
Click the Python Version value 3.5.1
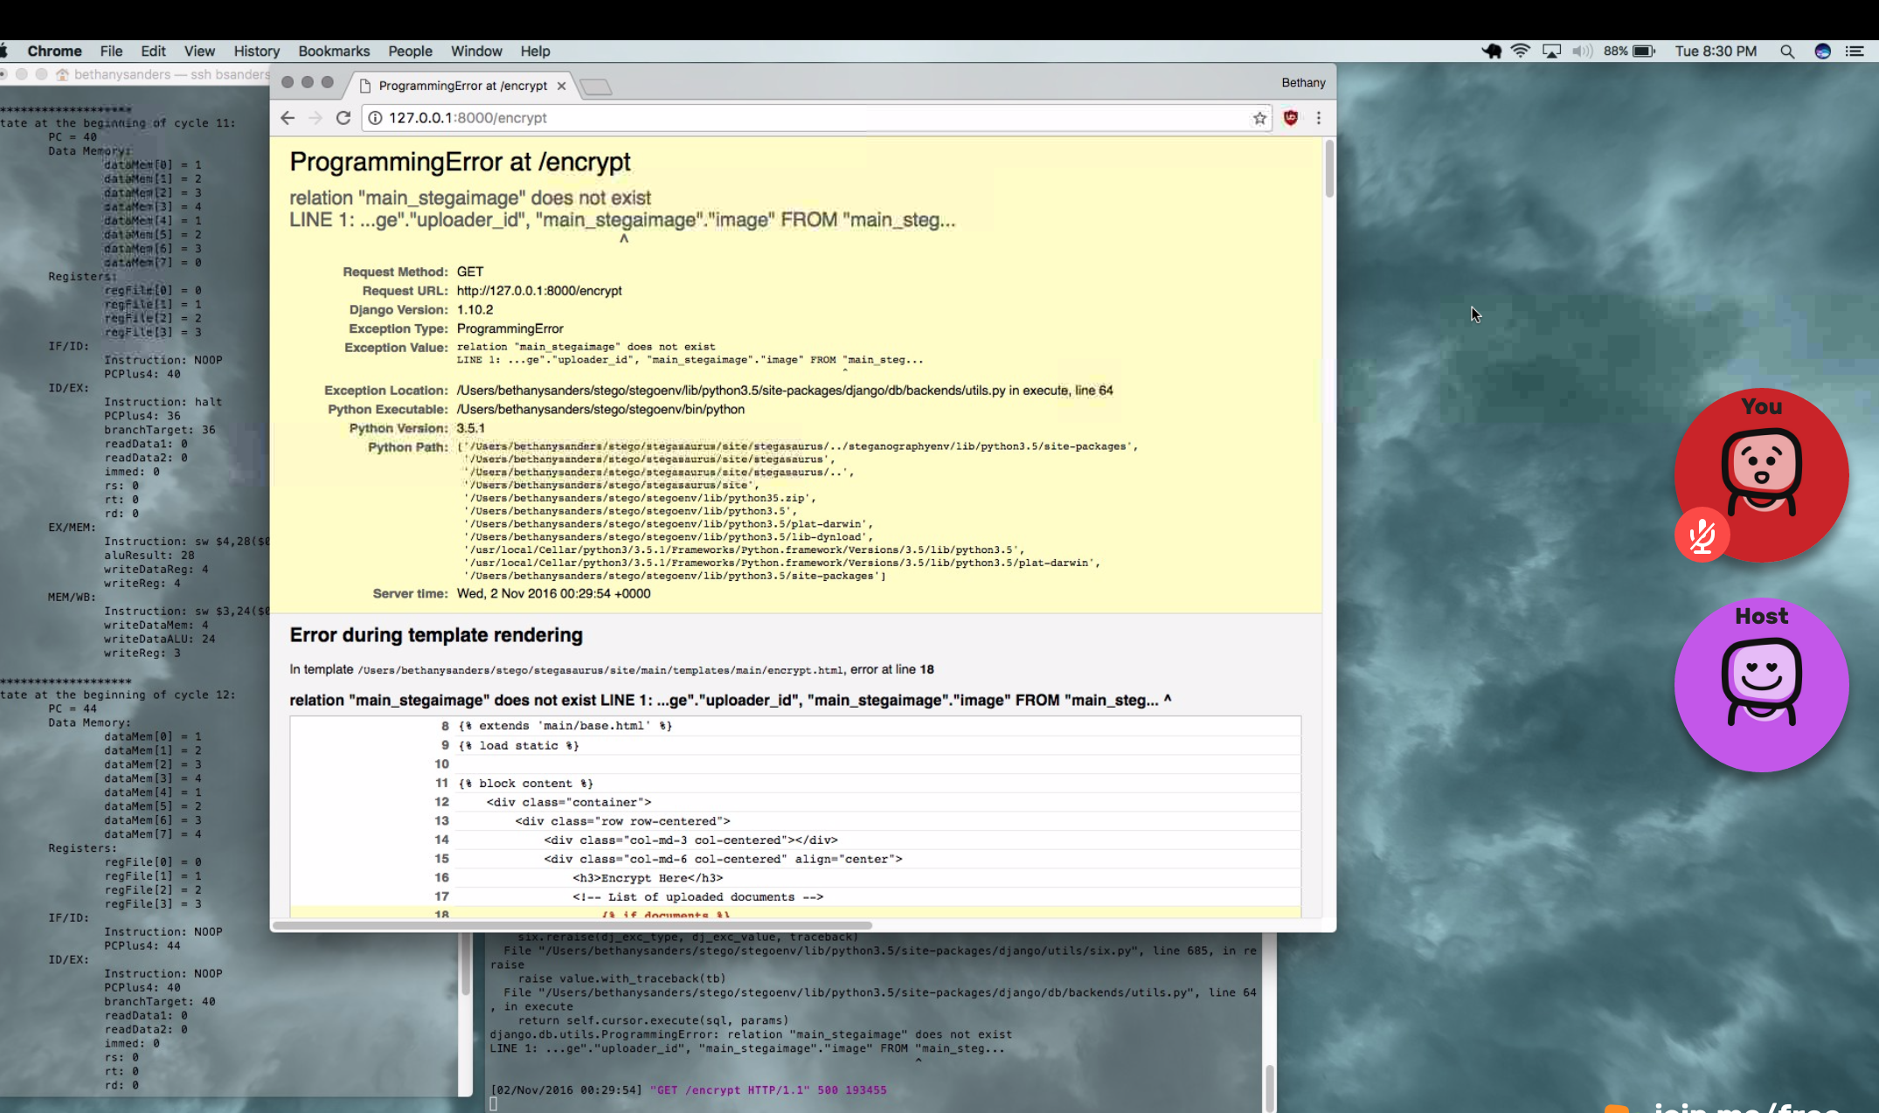[470, 428]
